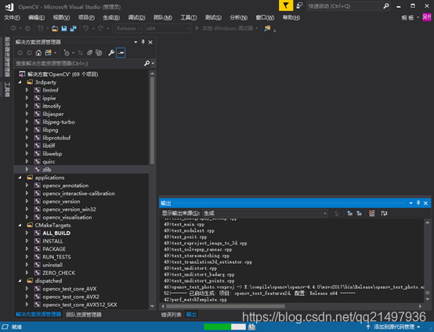Click Sync with Active Document icon

coord(80,52)
